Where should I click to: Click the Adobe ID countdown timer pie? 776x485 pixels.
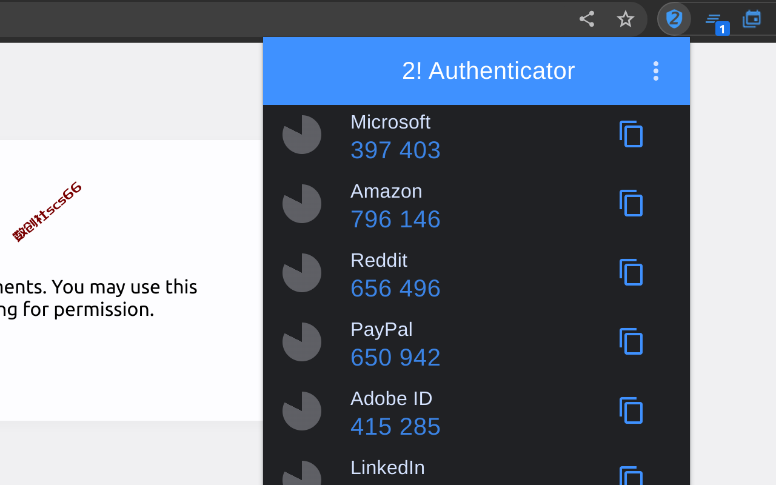point(302,411)
